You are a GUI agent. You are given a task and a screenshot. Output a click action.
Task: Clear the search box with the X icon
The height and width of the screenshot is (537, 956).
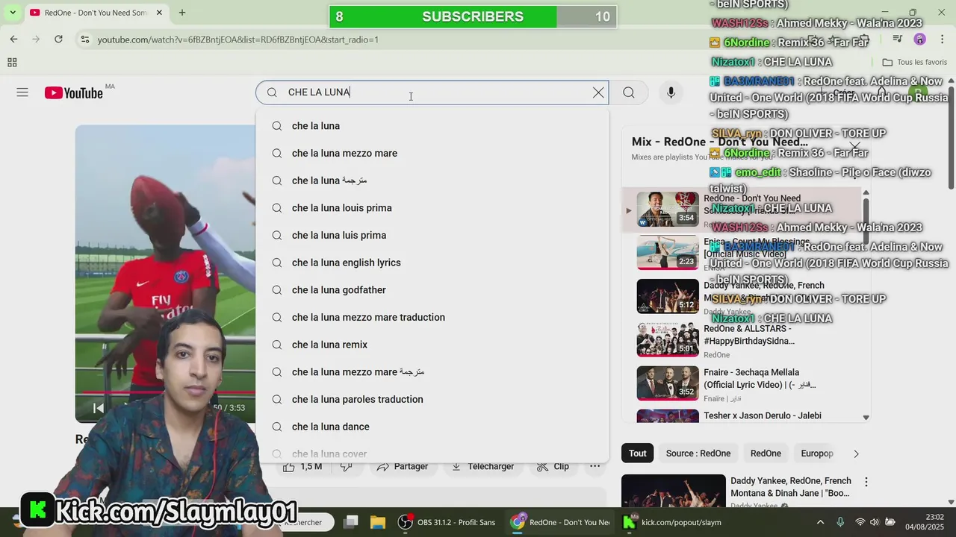(x=598, y=92)
